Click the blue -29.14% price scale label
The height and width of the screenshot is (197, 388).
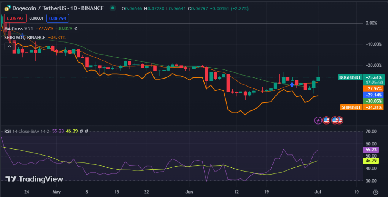click(373, 95)
